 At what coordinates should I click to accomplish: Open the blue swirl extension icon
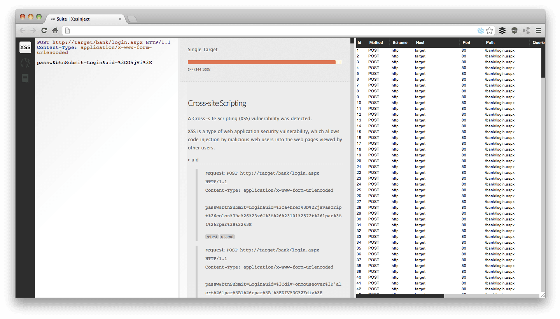[x=481, y=30]
